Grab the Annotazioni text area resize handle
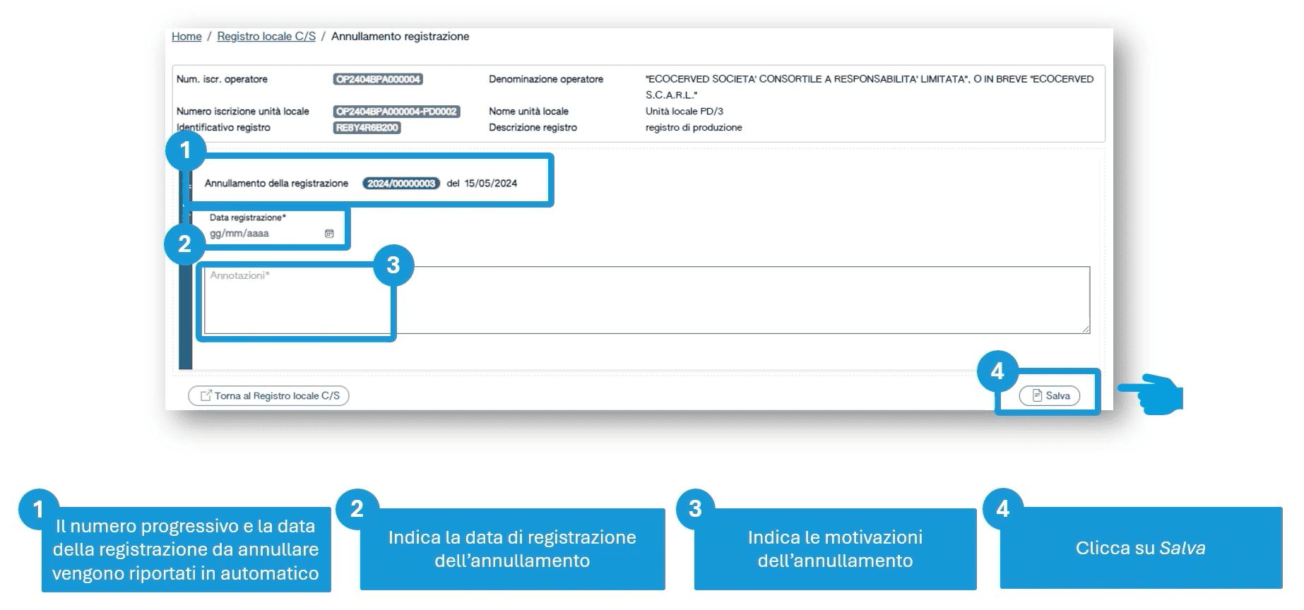The height and width of the screenshot is (610, 1304). click(x=1086, y=329)
